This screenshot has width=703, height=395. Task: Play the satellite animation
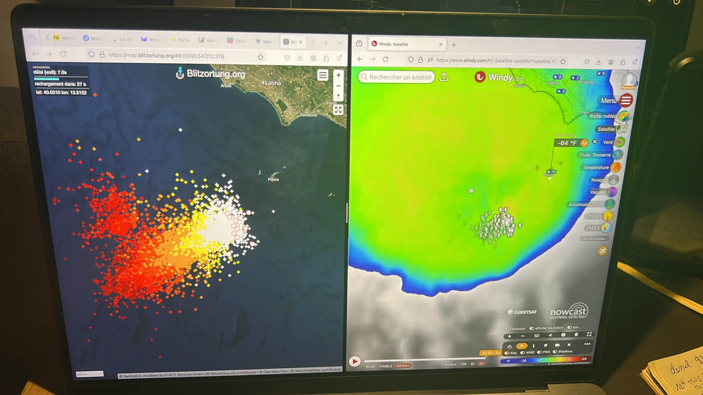click(355, 362)
